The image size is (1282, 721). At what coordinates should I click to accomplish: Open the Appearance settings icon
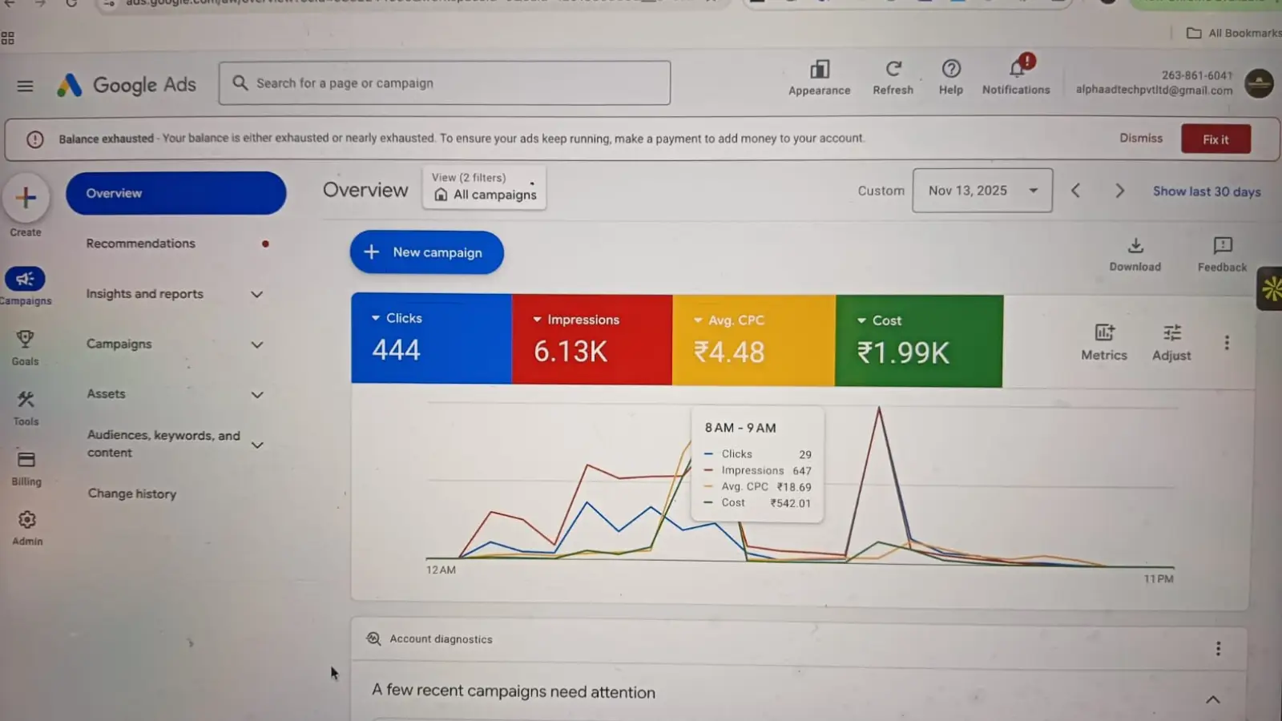[x=819, y=70]
